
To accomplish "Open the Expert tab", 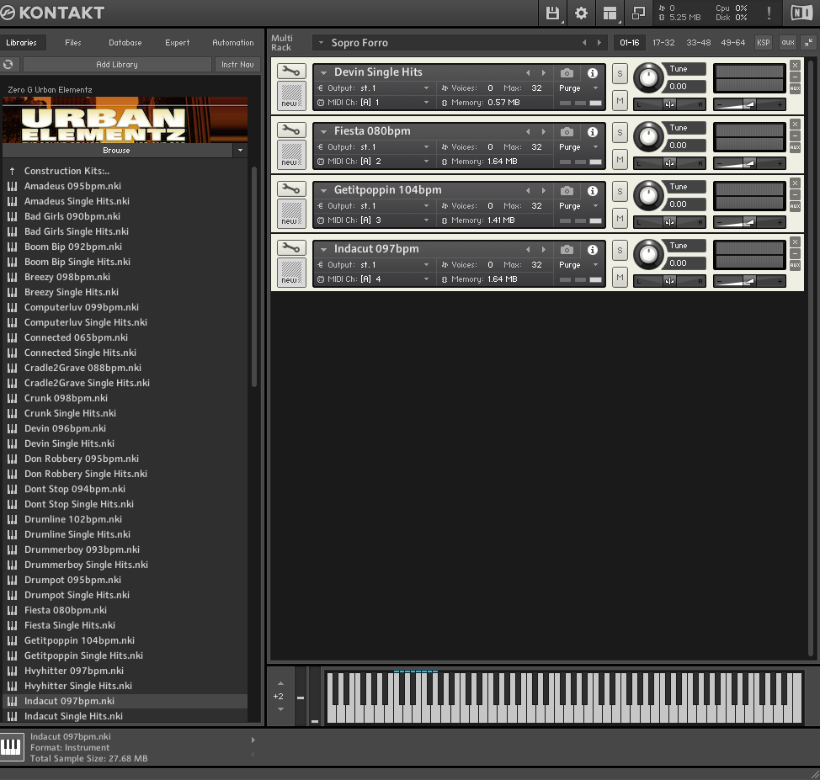I will tap(178, 43).
